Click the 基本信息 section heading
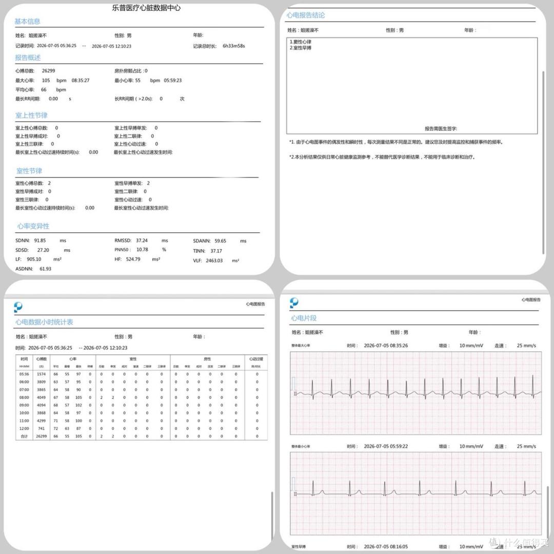The image size is (554, 554). 27,21
